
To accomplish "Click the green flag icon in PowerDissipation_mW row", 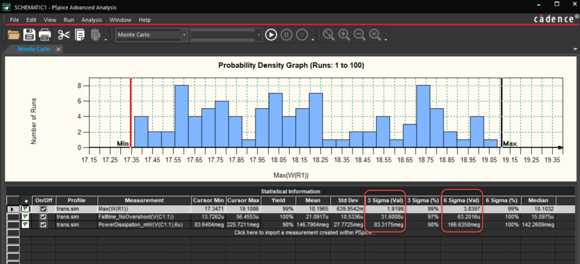I will [25, 225].
